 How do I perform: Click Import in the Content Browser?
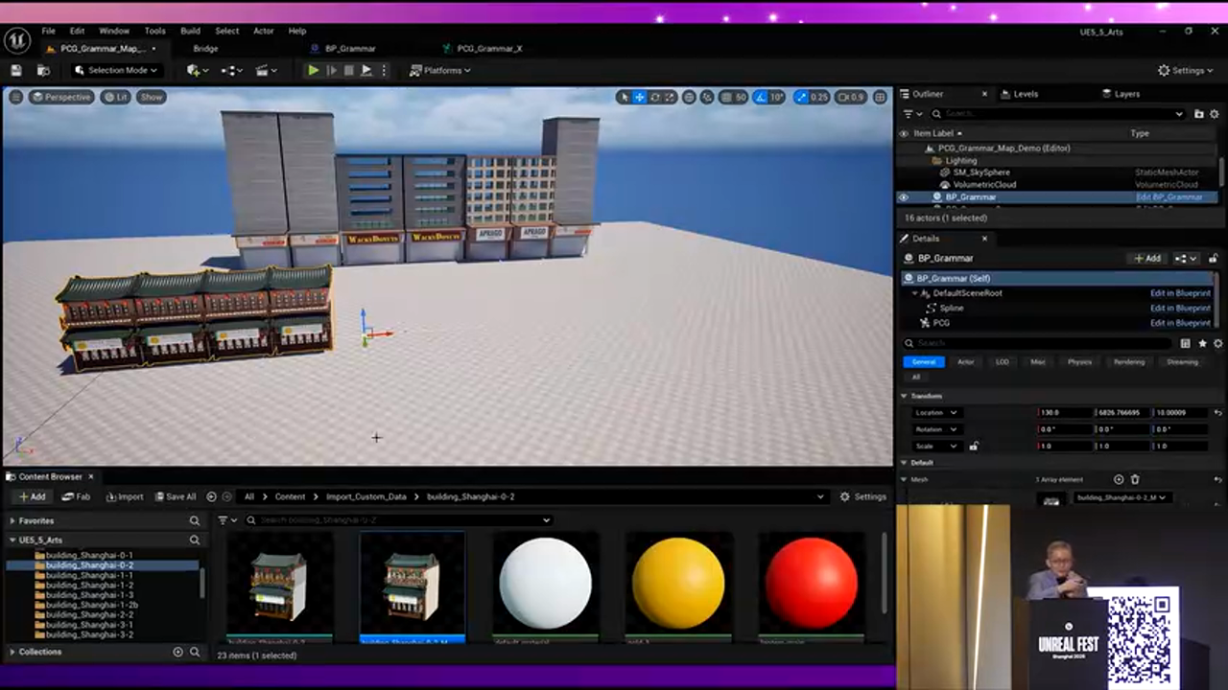(x=125, y=496)
